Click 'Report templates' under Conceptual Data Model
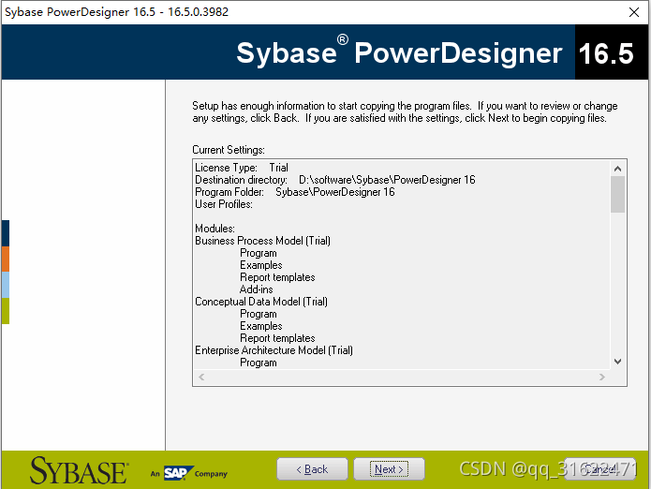Screen dimensions: 651x489 pyautogui.click(x=277, y=338)
